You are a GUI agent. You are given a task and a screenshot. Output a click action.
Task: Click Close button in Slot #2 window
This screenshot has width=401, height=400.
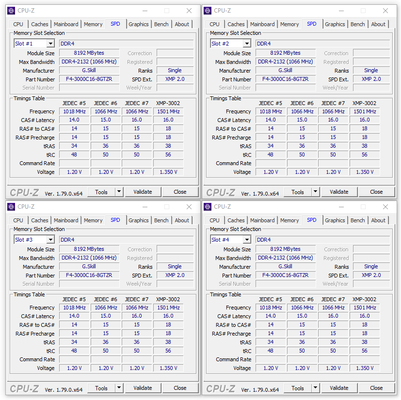[x=376, y=192]
